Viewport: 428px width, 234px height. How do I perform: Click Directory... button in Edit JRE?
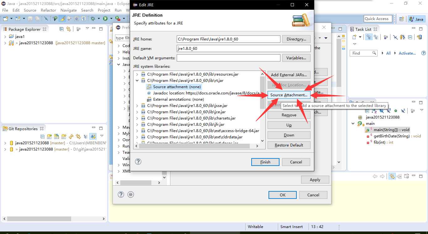click(x=296, y=39)
